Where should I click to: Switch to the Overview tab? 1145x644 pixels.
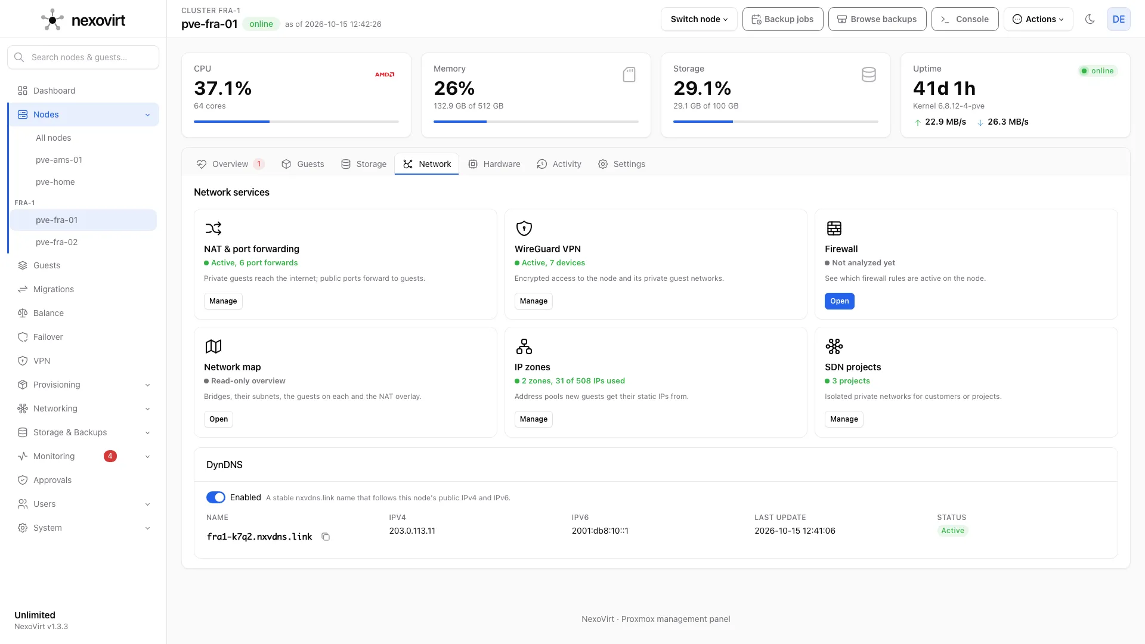230,164
